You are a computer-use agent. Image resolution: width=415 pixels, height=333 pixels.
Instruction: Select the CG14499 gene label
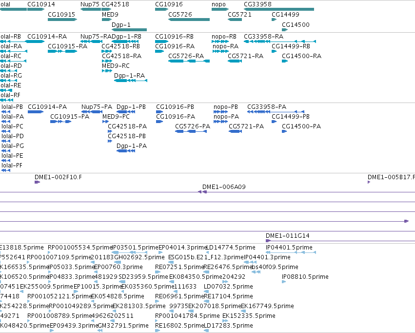(285, 15)
